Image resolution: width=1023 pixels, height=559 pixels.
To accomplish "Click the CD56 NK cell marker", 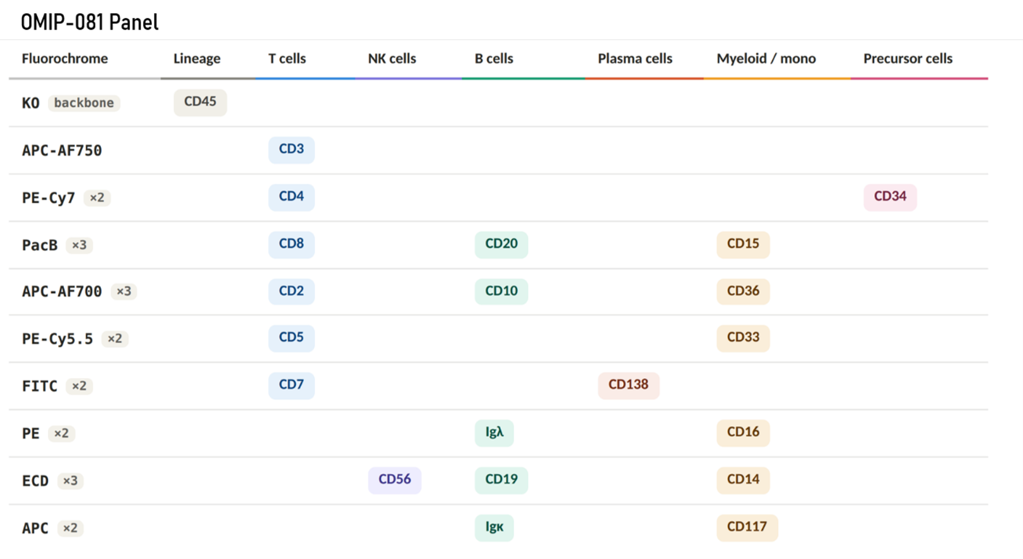I will [395, 480].
